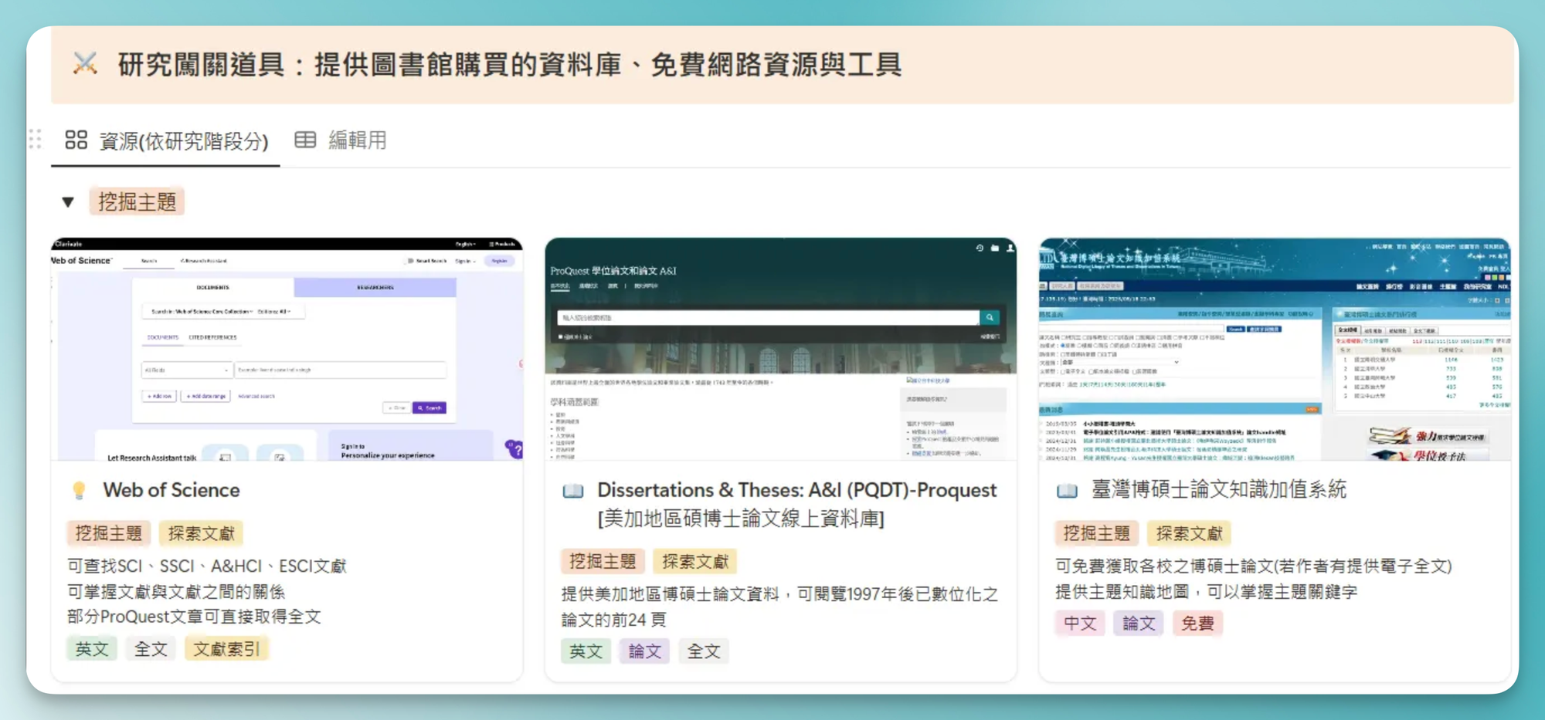Open the Dissertations & Theses PQDT card title
The height and width of the screenshot is (720, 1545).
click(x=796, y=491)
